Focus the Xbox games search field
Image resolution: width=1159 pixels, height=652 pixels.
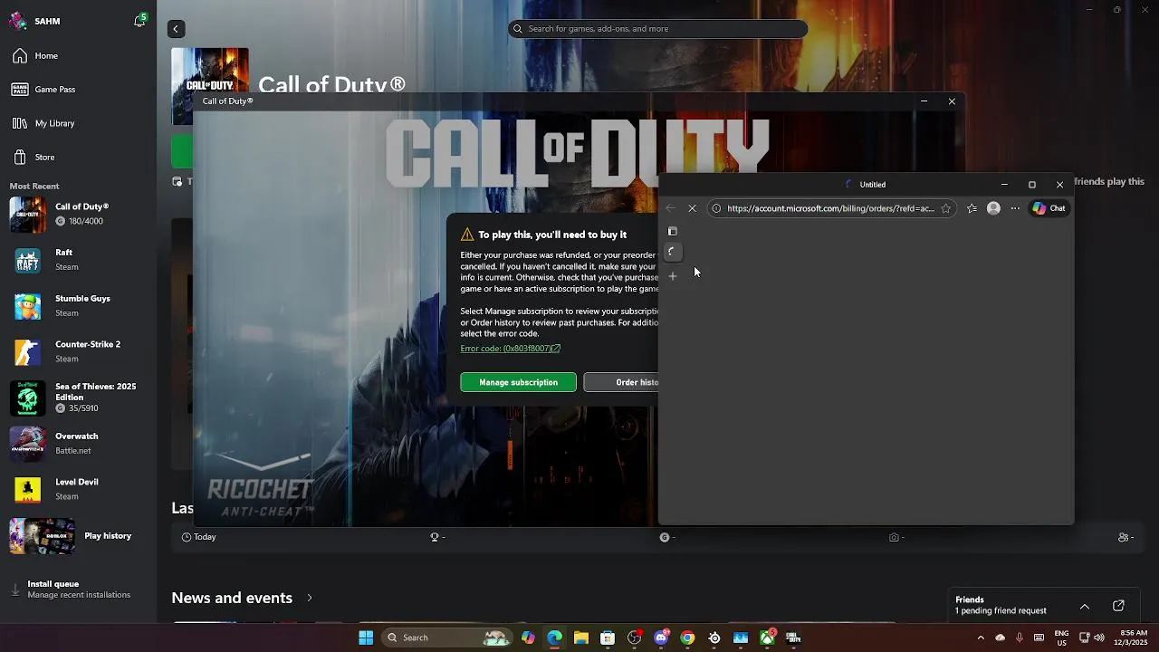tap(657, 29)
